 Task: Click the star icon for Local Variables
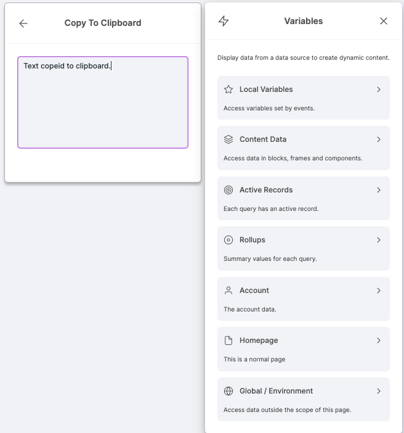pyautogui.click(x=228, y=89)
